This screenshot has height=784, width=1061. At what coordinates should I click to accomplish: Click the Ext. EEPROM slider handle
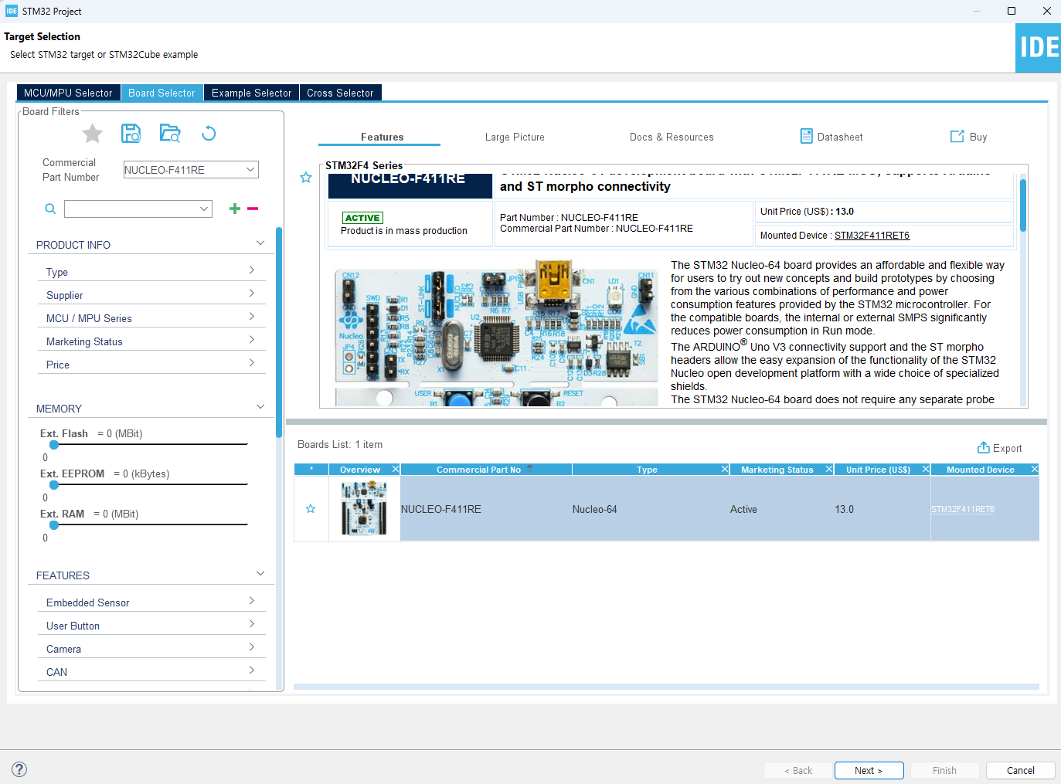point(54,484)
